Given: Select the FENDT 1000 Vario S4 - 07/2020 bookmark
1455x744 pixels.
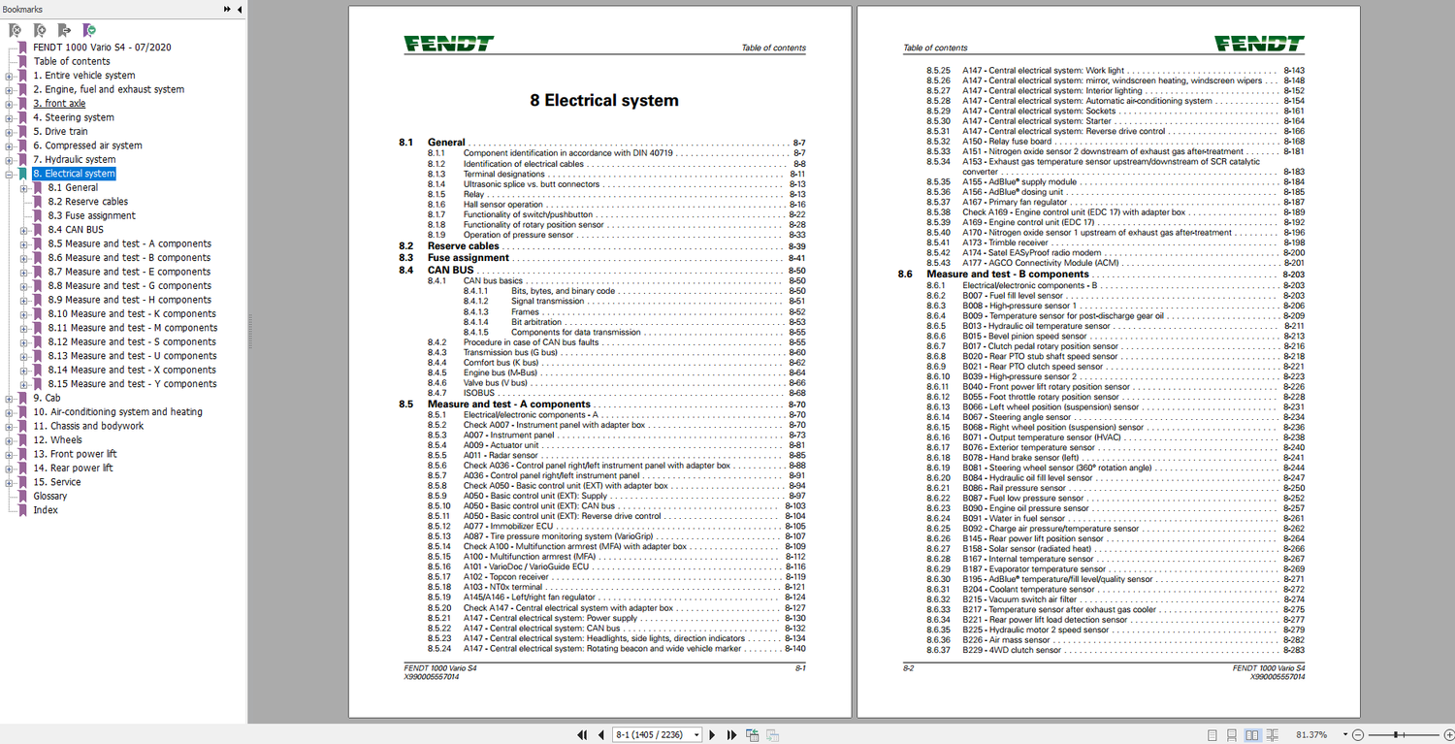Looking at the screenshot, I should (102, 48).
